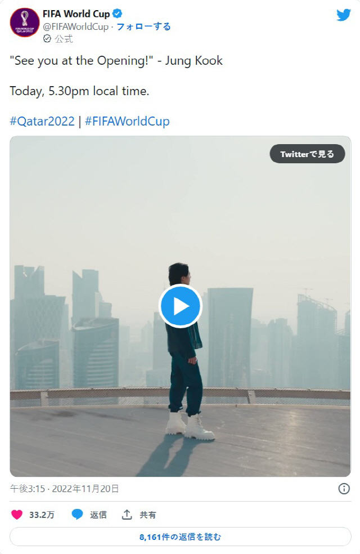Open the @FIFAWorldCup handle
360x554 pixels.
75,27
